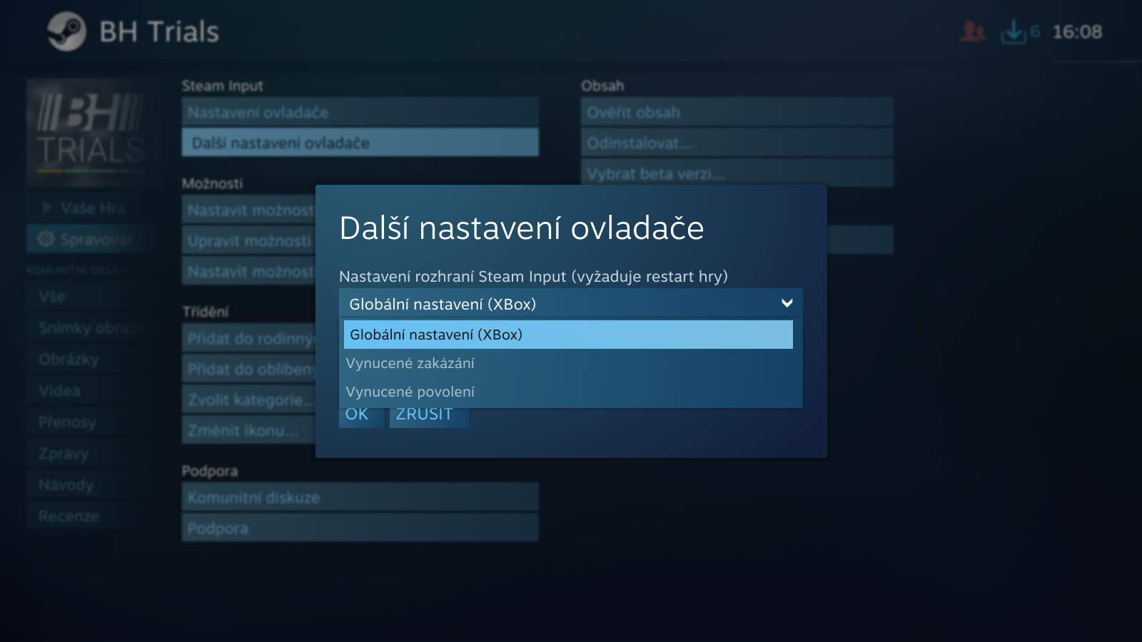The height and width of the screenshot is (642, 1142).
Task: Select Další nastavení ovladače menu entry
Action: coord(360,143)
